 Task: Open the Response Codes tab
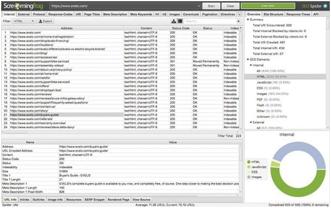pyautogui.click(x=61, y=14)
